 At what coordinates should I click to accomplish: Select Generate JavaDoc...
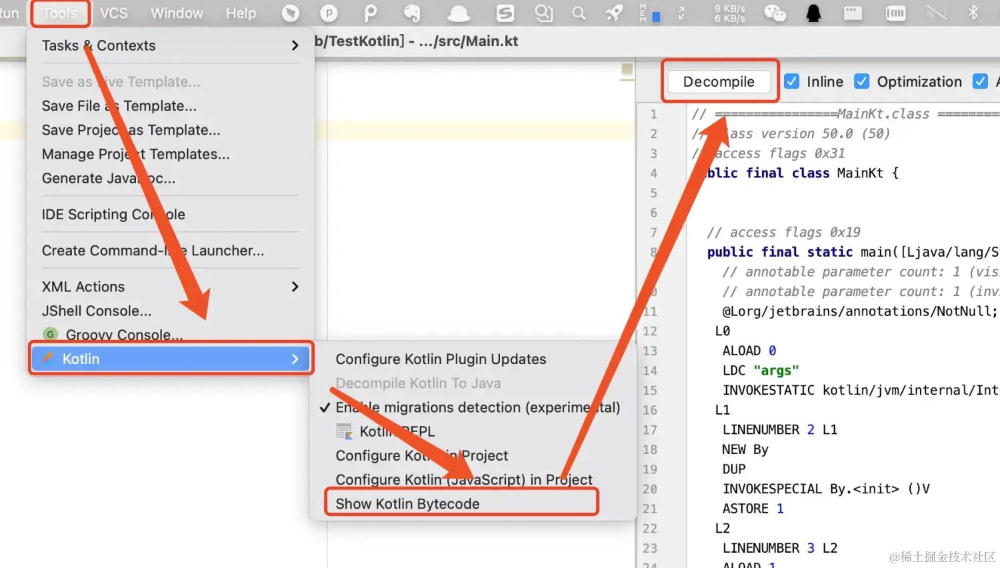tap(109, 178)
